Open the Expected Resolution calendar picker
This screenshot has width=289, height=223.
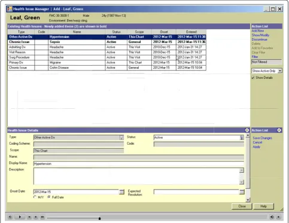click(x=242, y=192)
